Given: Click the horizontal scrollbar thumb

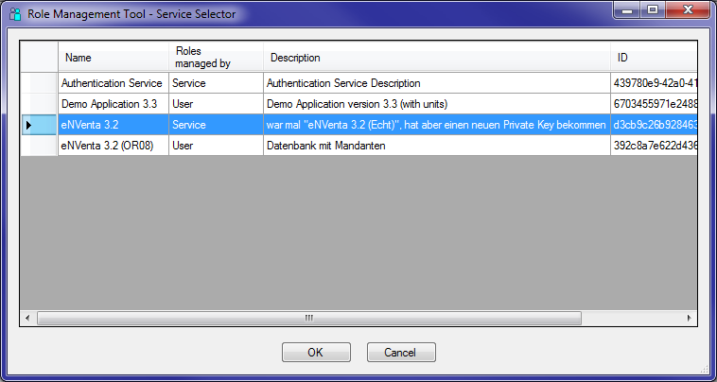Looking at the screenshot, I should [x=309, y=318].
